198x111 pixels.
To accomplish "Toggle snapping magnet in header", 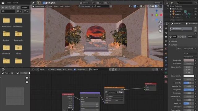I will 98,3.
